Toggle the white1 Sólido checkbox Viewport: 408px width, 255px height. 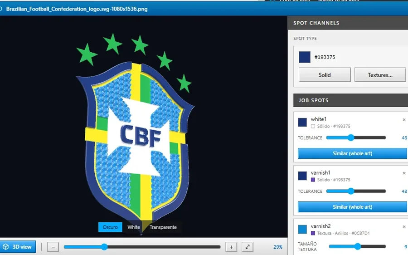[313, 126]
